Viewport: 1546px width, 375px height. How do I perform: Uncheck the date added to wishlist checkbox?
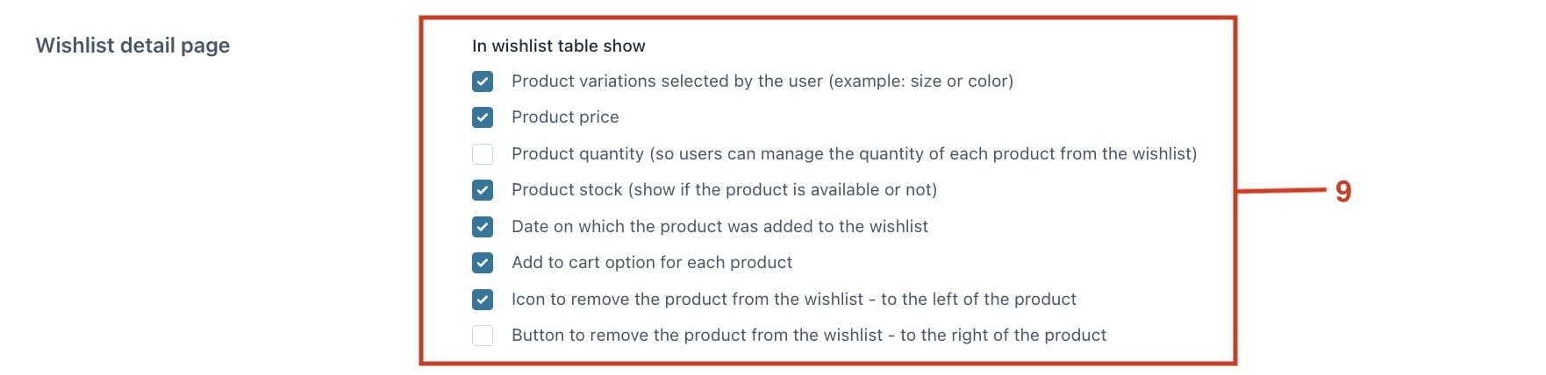(483, 227)
